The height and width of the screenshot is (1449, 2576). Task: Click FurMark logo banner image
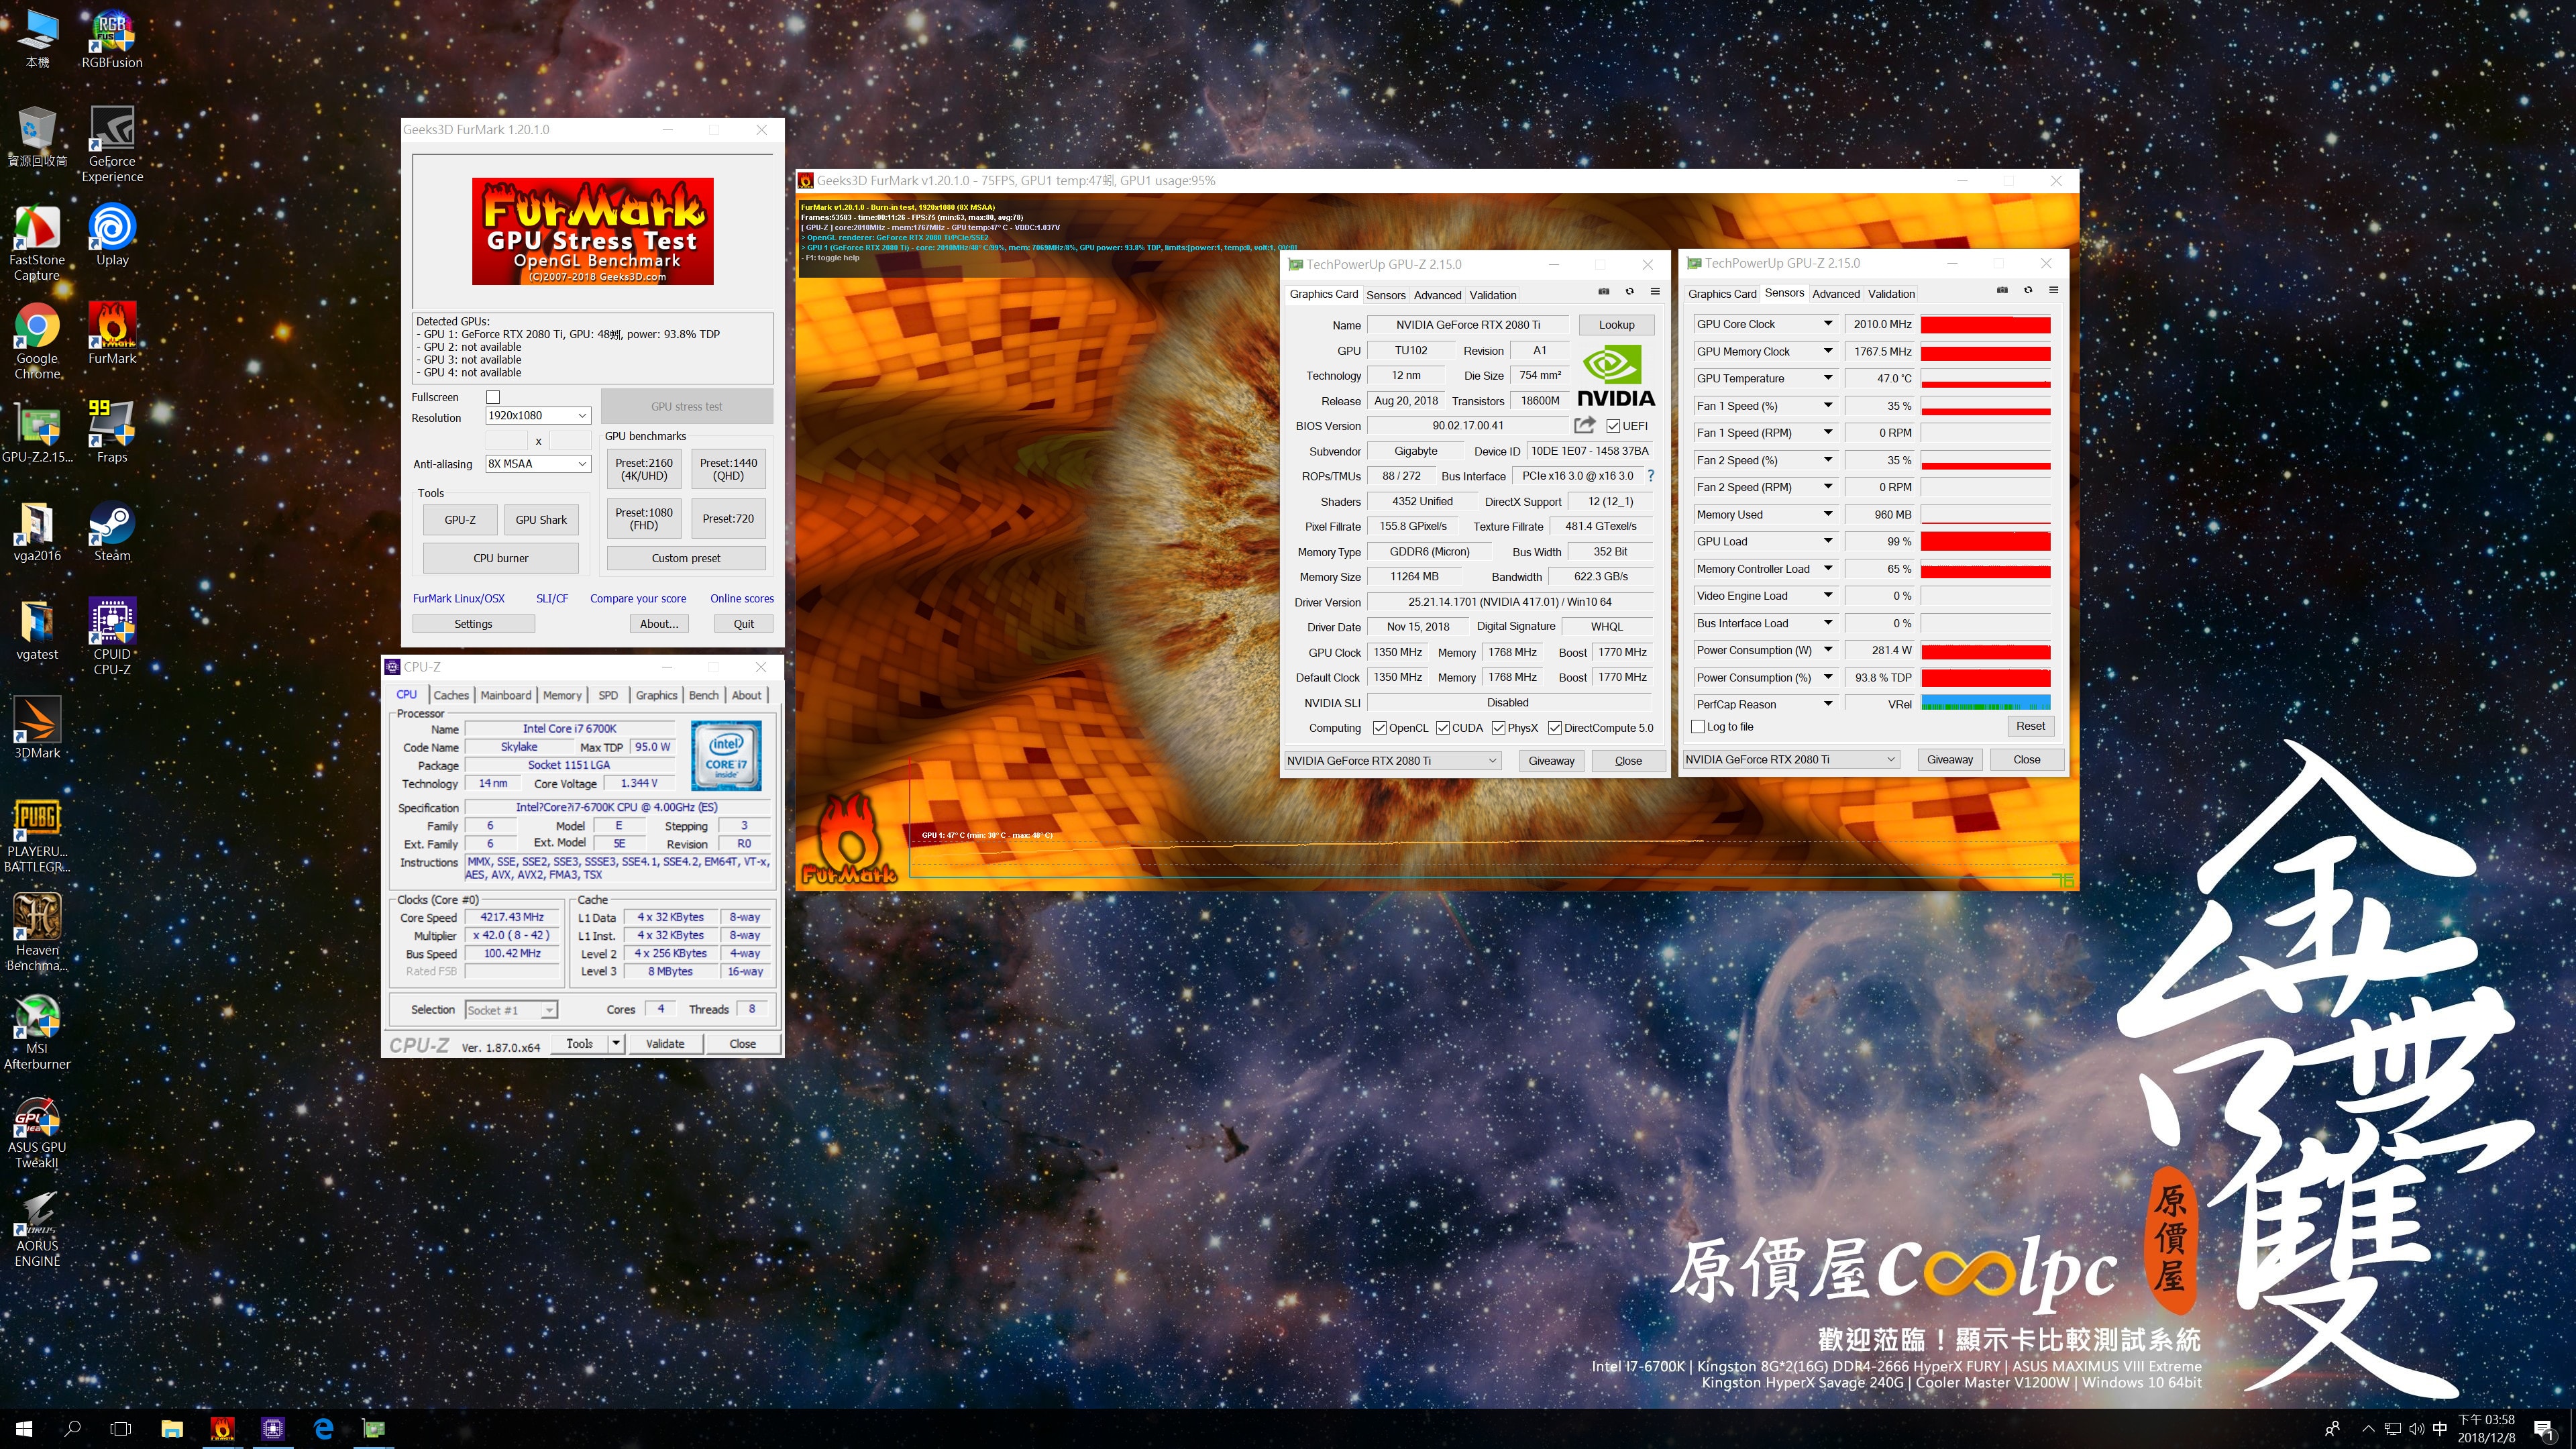pos(593,231)
